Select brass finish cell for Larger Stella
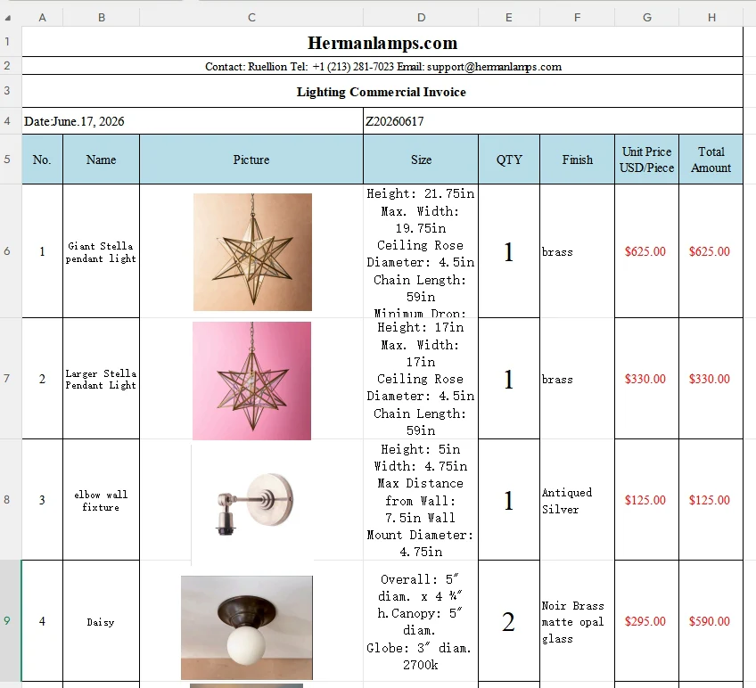 pyautogui.click(x=577, y=379)
